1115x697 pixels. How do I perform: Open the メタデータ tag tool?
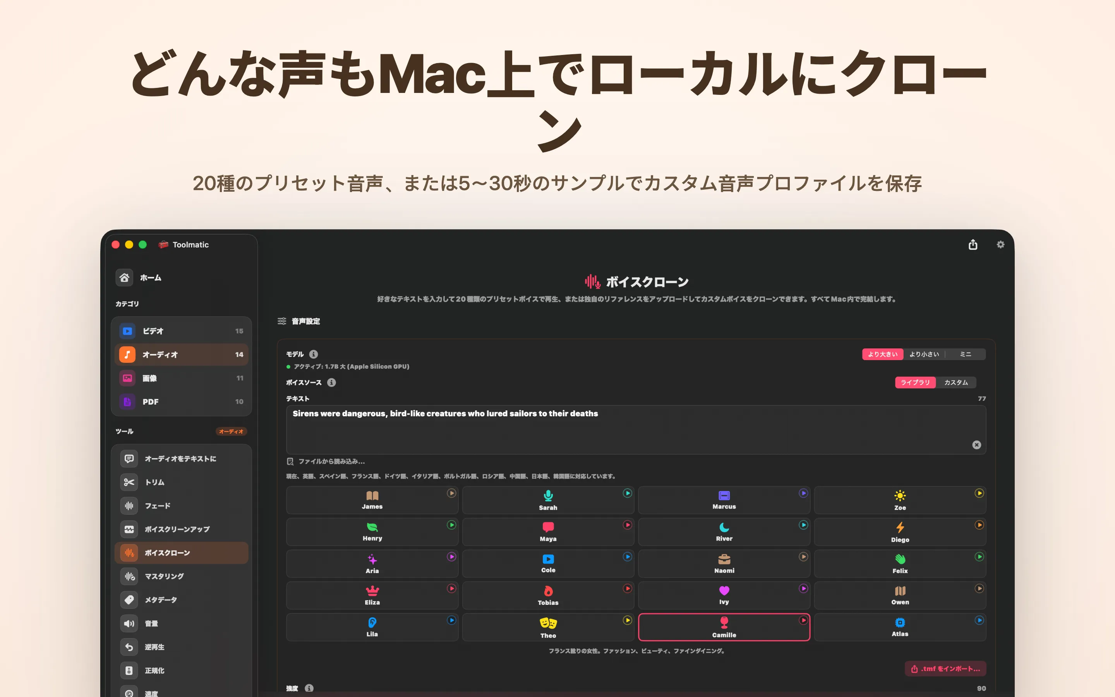(181, 600)
